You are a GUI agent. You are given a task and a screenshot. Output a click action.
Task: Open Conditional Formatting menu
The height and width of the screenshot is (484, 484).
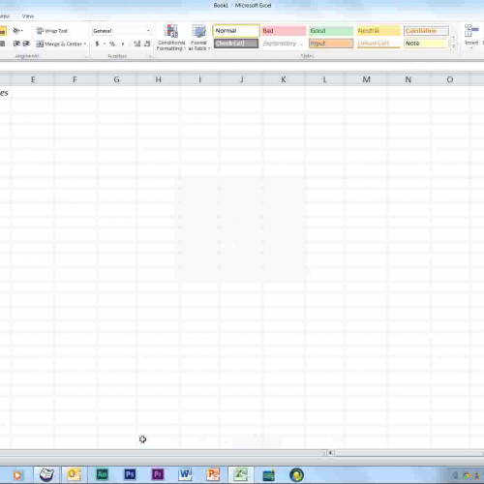[x=171, y=38]
